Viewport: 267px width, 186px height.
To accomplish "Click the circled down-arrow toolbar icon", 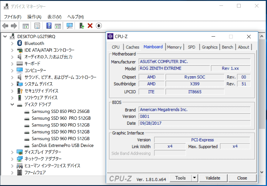I will [99, 26].
